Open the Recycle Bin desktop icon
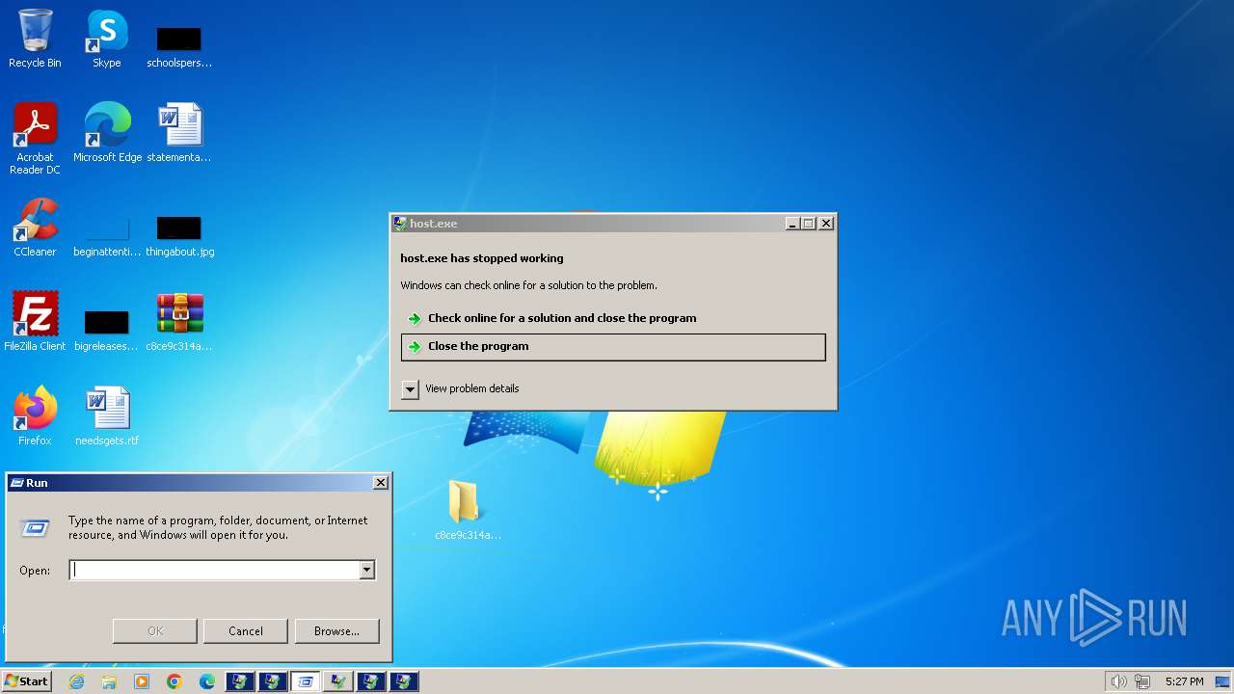The image size is (1234, 694). point(35,39)
